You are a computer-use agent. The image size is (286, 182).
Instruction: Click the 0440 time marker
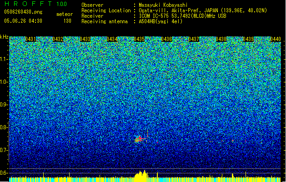tap(276, 39)
